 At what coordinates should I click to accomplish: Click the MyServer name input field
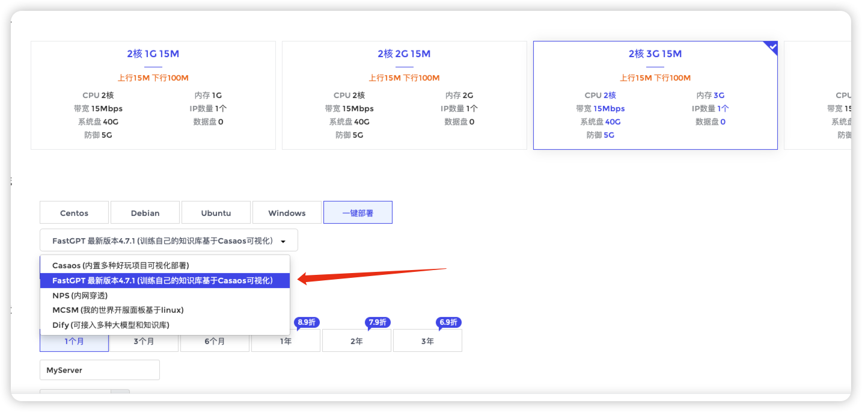click(x=100, y=370)
